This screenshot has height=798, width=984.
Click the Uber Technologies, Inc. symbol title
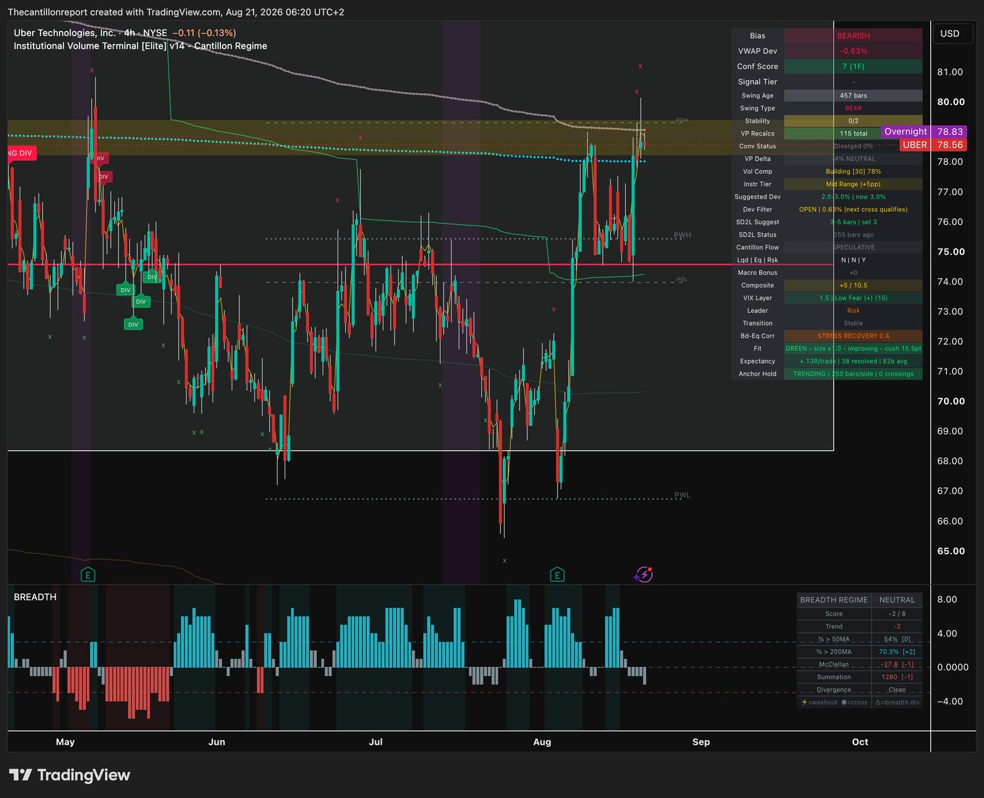click(65, 33)
